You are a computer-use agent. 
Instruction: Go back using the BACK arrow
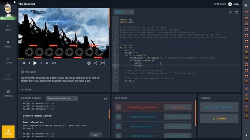click(x=8, y=28)
